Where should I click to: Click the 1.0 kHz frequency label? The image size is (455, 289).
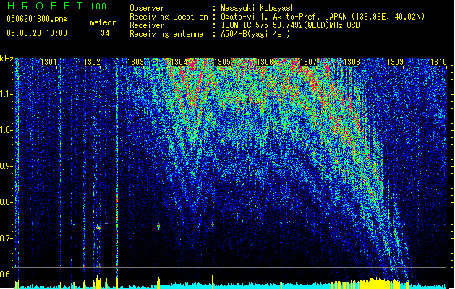pyautogui.click(x=7, y=130)
